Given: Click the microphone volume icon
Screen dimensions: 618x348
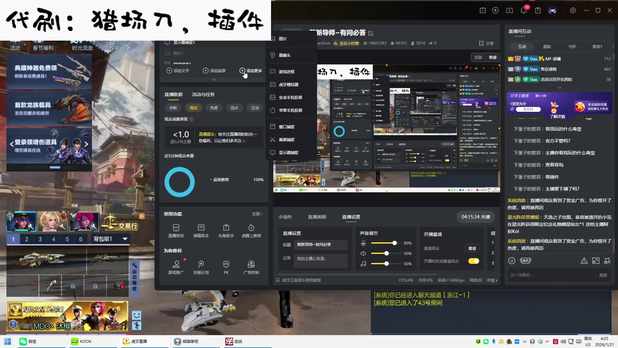Looking at the screenshot, I should pos(363,243).
